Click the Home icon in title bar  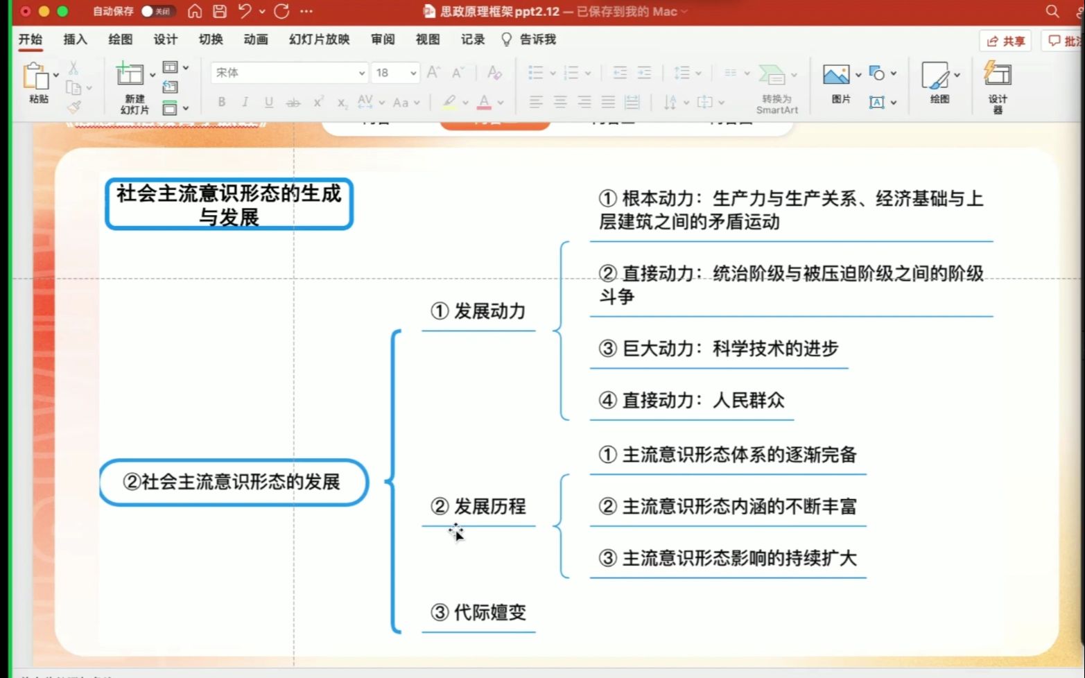195,11
